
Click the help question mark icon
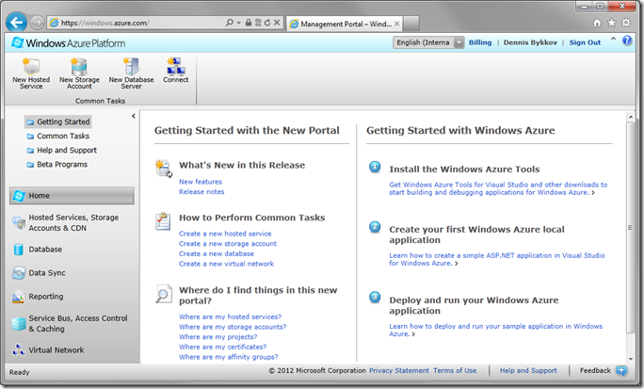click(627, 41)
